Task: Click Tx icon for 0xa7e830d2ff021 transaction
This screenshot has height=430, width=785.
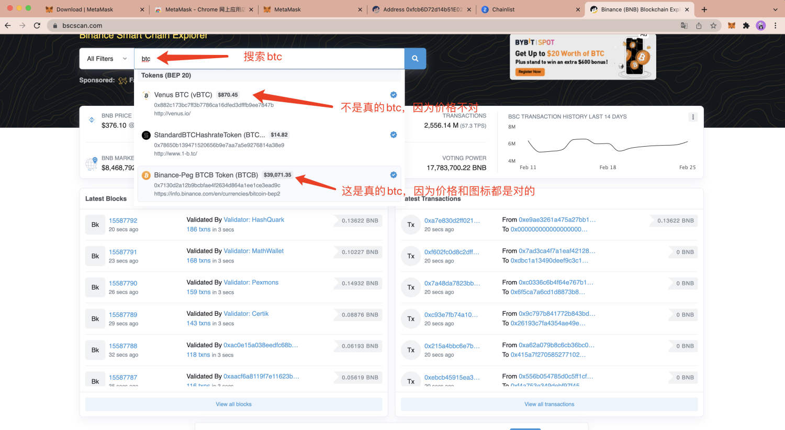Action: (x=411, y=225)
